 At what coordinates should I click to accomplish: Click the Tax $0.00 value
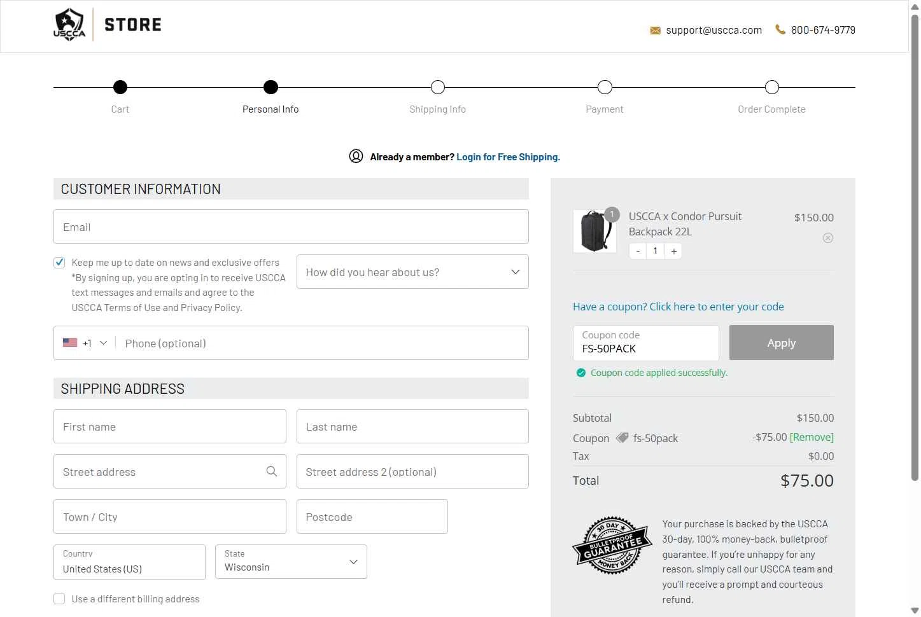pos(821,456)
